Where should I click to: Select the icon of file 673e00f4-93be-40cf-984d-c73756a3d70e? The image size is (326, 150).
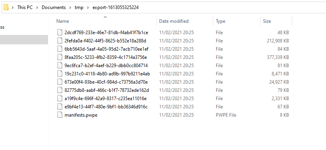tap(60, 82)
